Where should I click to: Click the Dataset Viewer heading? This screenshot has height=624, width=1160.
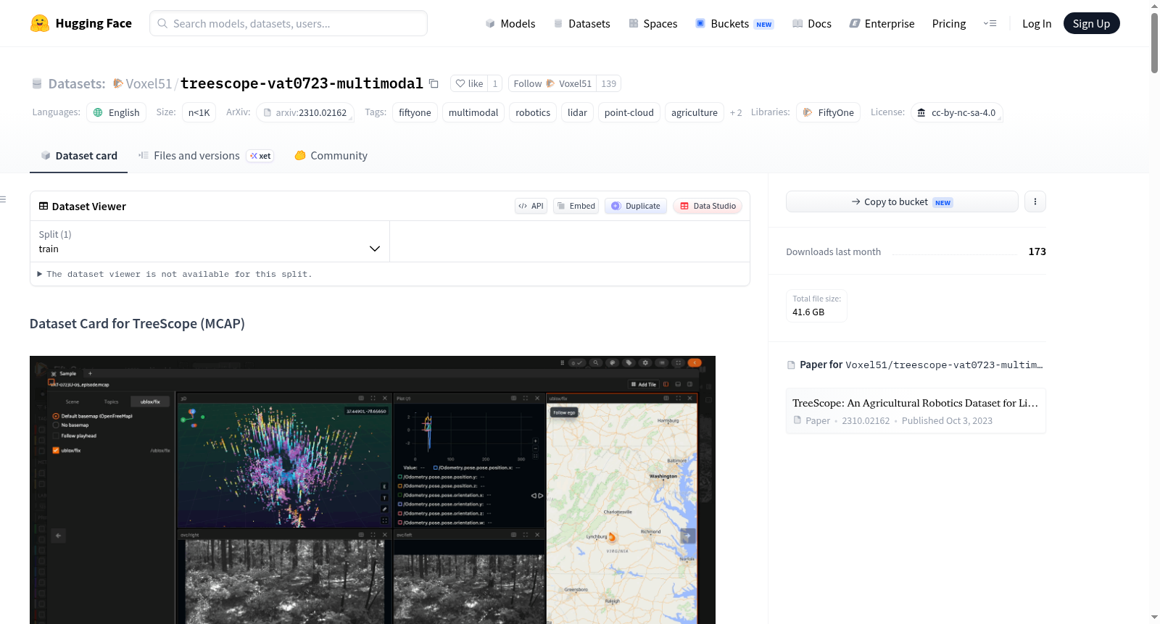coord(89,207)
